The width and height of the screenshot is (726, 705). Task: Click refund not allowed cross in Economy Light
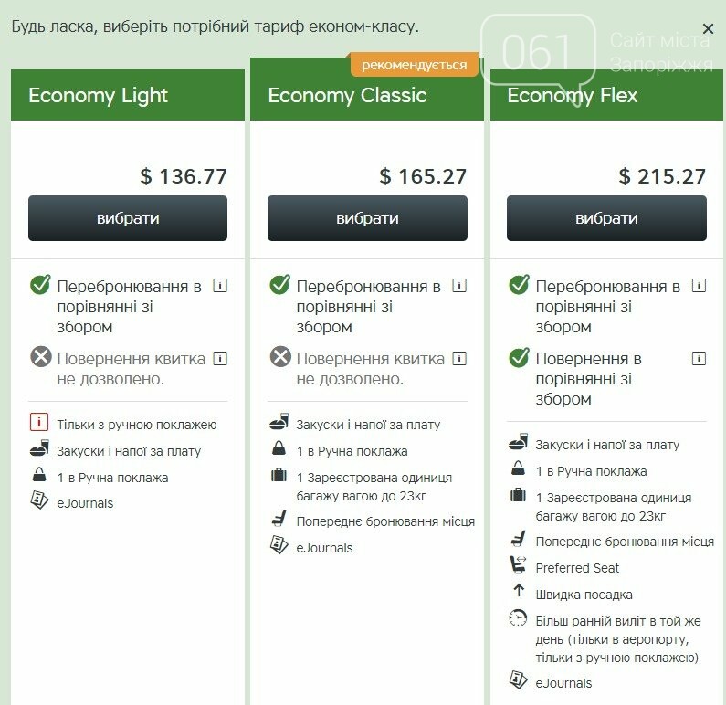coord(41,356)
